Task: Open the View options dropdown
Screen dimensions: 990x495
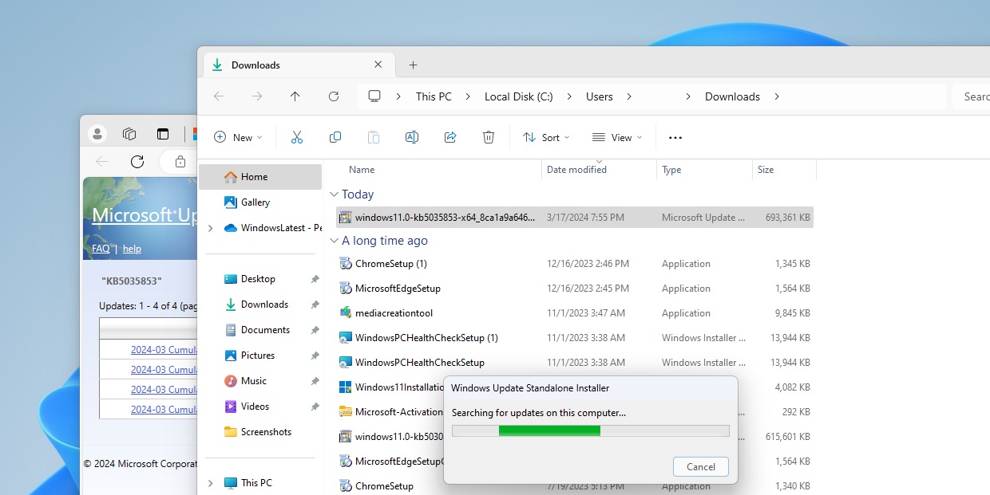Action: pyautogui.click(x=617, y=137)
